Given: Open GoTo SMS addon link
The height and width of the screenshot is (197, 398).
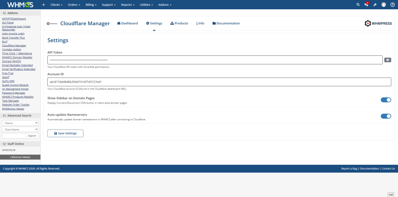Looking at the screenshot, I should click(x=9, y=81).
